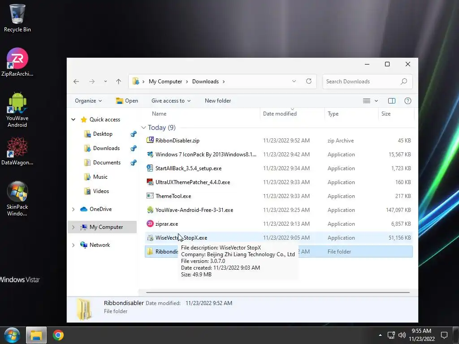
Task: Open the recent locations dropdown
Action: coord(105,82)
